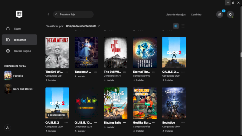Switch to list view
Image resolution: width=242 pixels, height=136 pixels.
click(x=183, y=26)
